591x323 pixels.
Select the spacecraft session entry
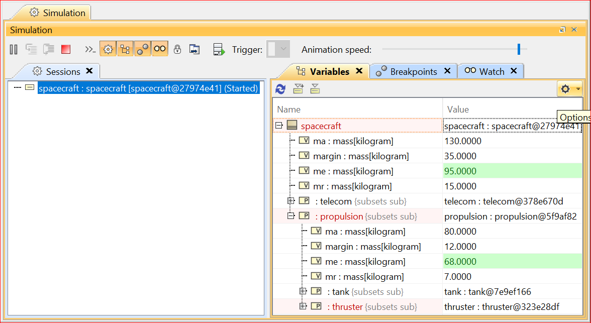(148, 88)
